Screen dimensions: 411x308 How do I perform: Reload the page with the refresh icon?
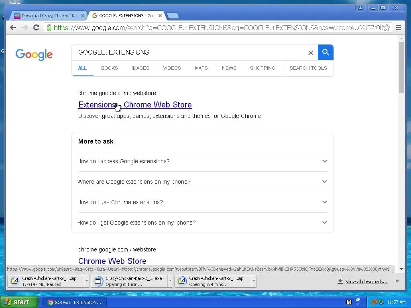[x=37, y=28]
